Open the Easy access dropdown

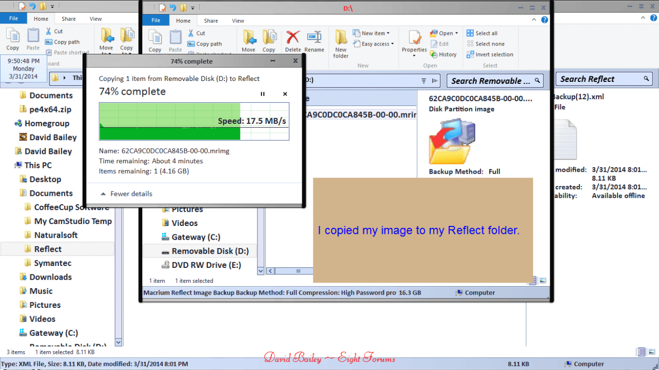pyautogui.click(x=373, y=44)
